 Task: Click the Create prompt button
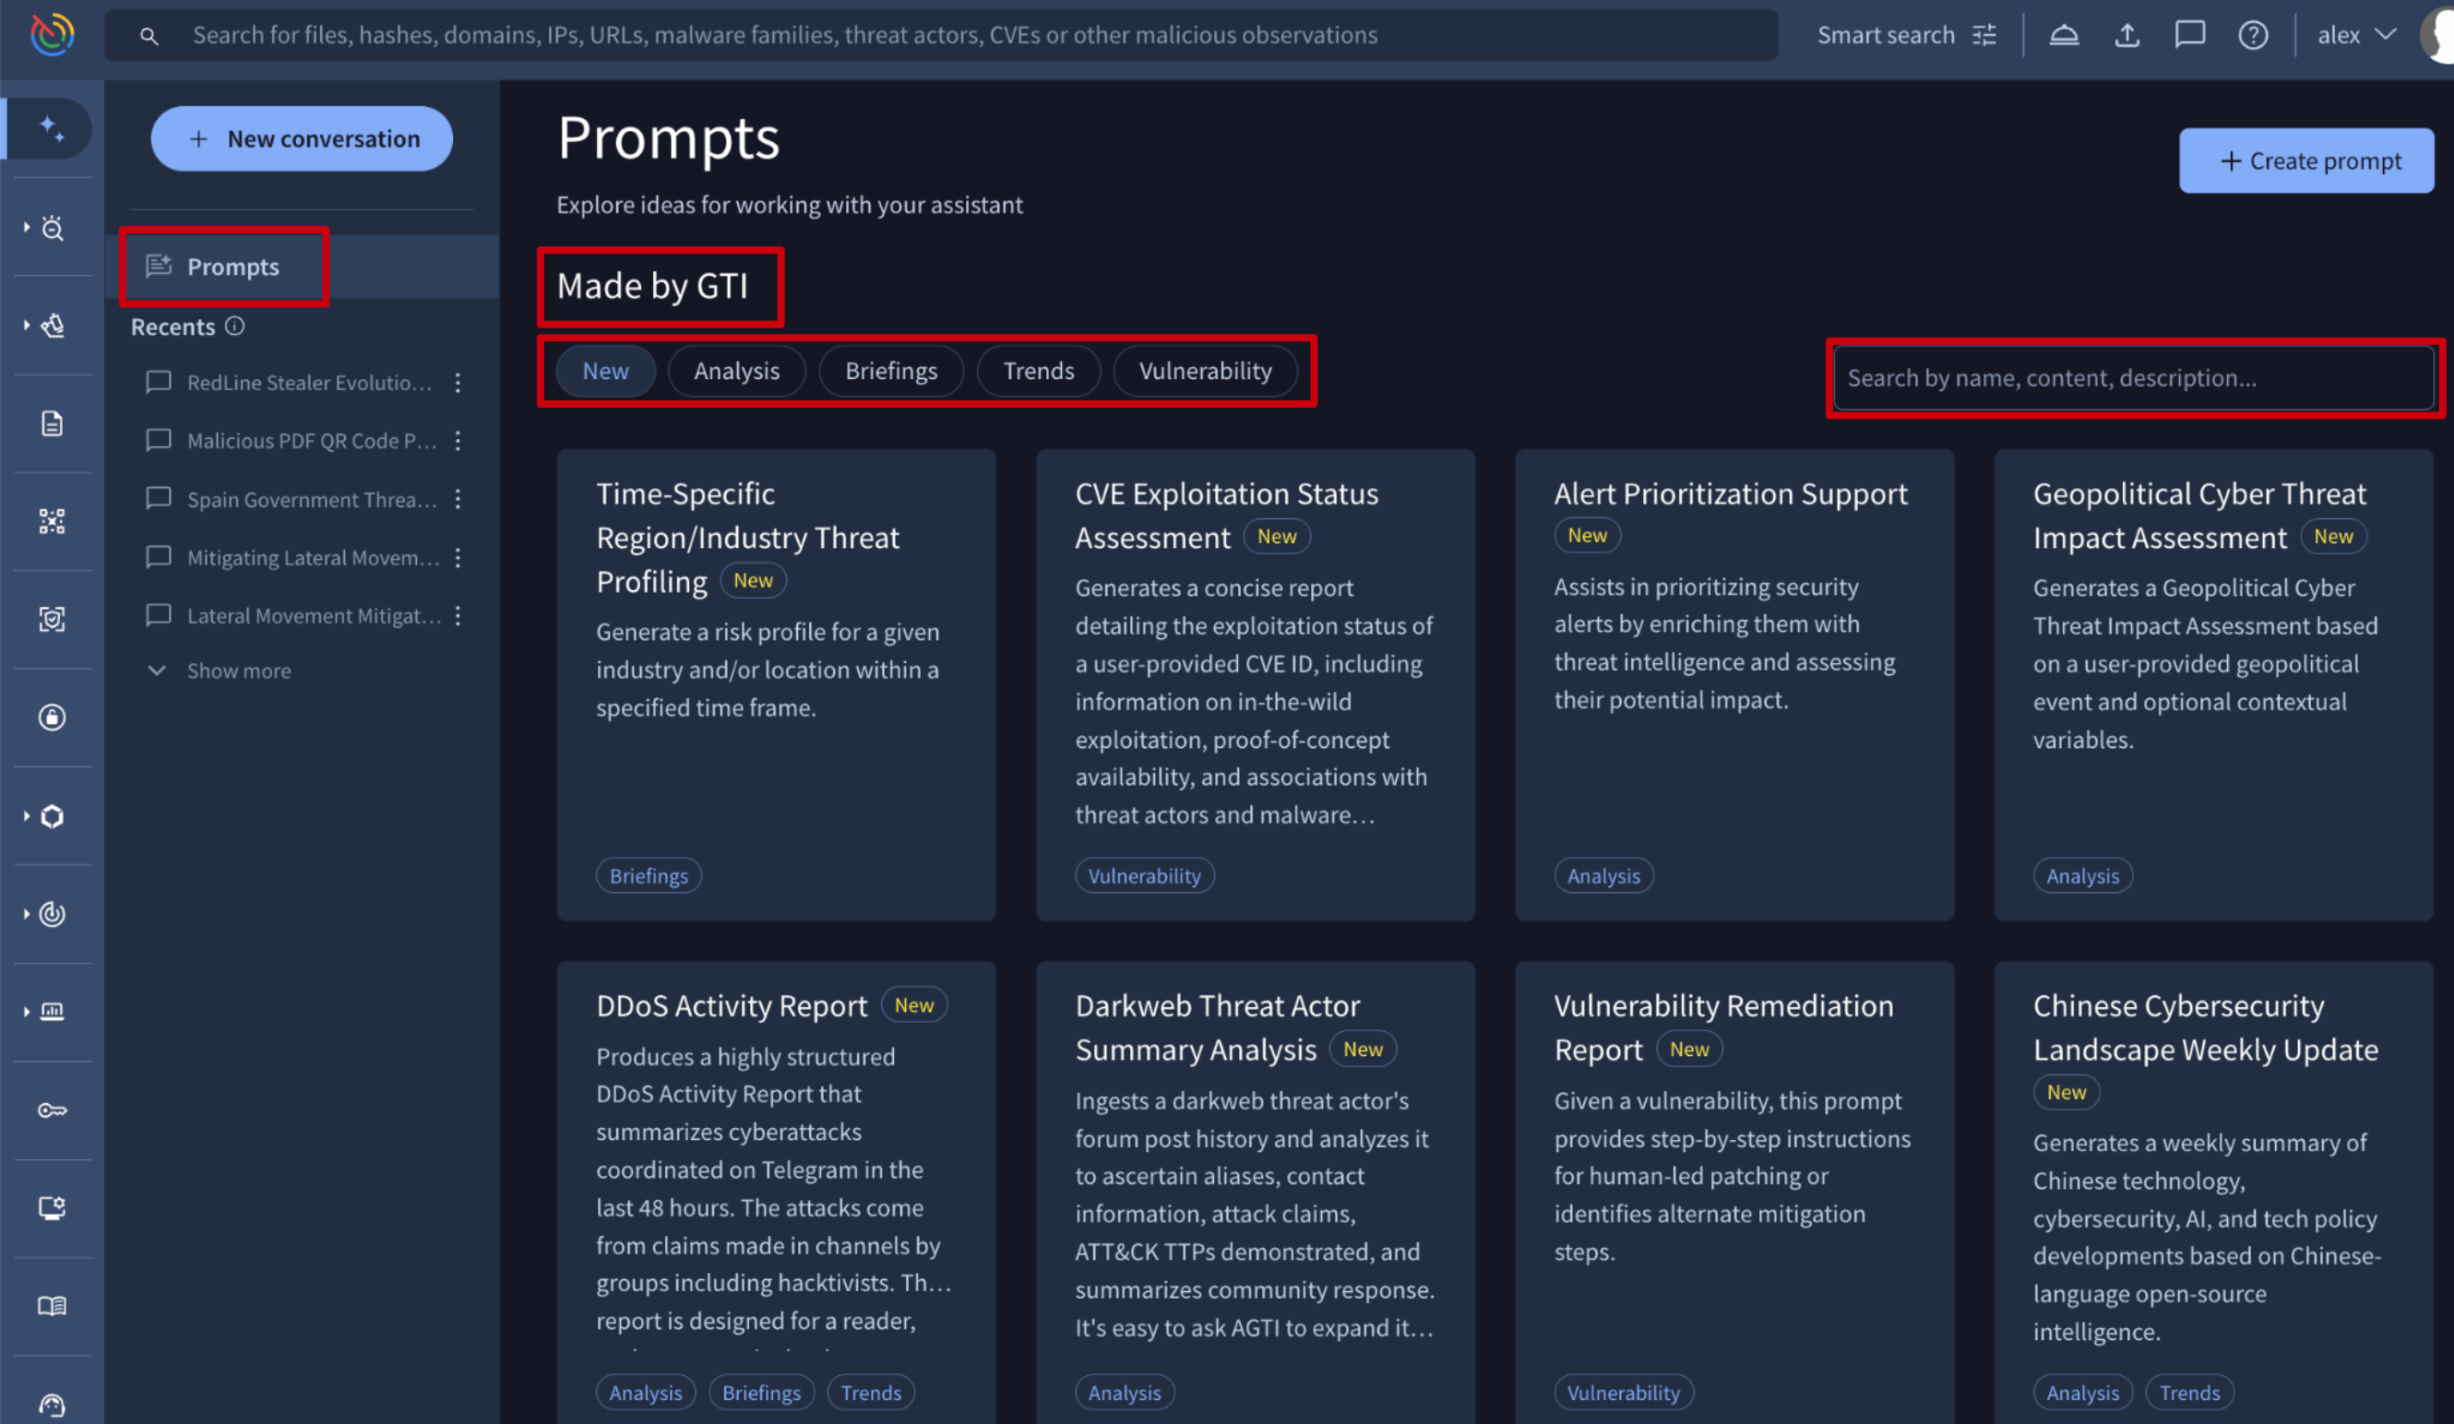pyautogui.click(x=2305, y=160)
